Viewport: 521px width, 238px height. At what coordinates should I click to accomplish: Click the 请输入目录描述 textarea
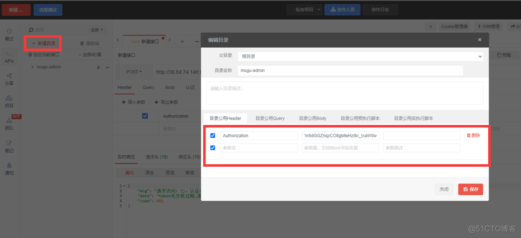coord(345,93)
